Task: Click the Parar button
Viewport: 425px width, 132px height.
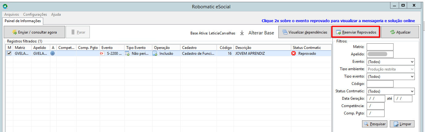Action: point(78,32)
